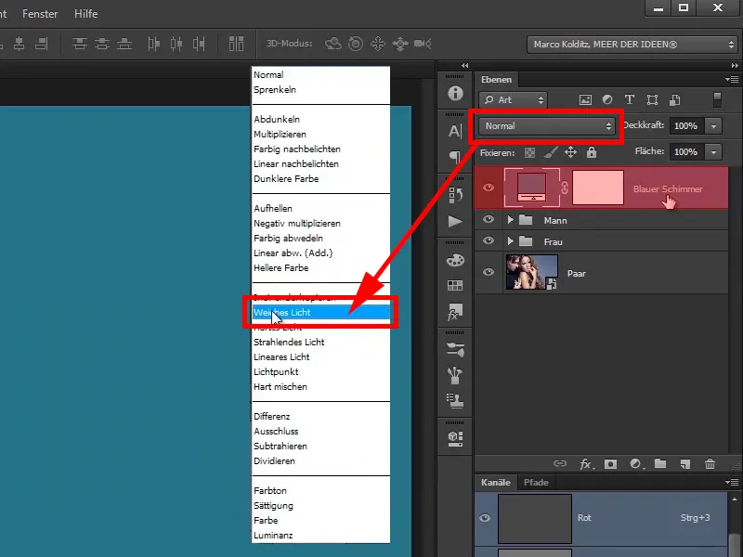Open the Paragraph panel icon

click(x=455, y=157)
